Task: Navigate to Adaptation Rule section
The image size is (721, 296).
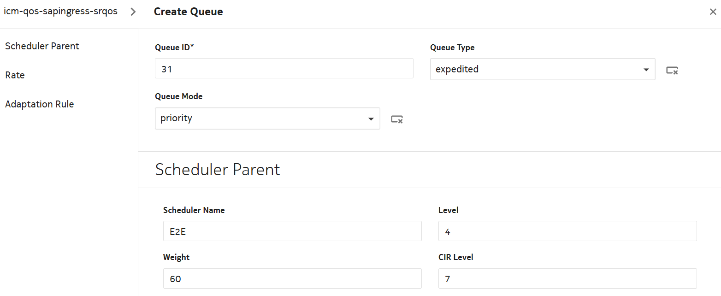Action: 39,104
